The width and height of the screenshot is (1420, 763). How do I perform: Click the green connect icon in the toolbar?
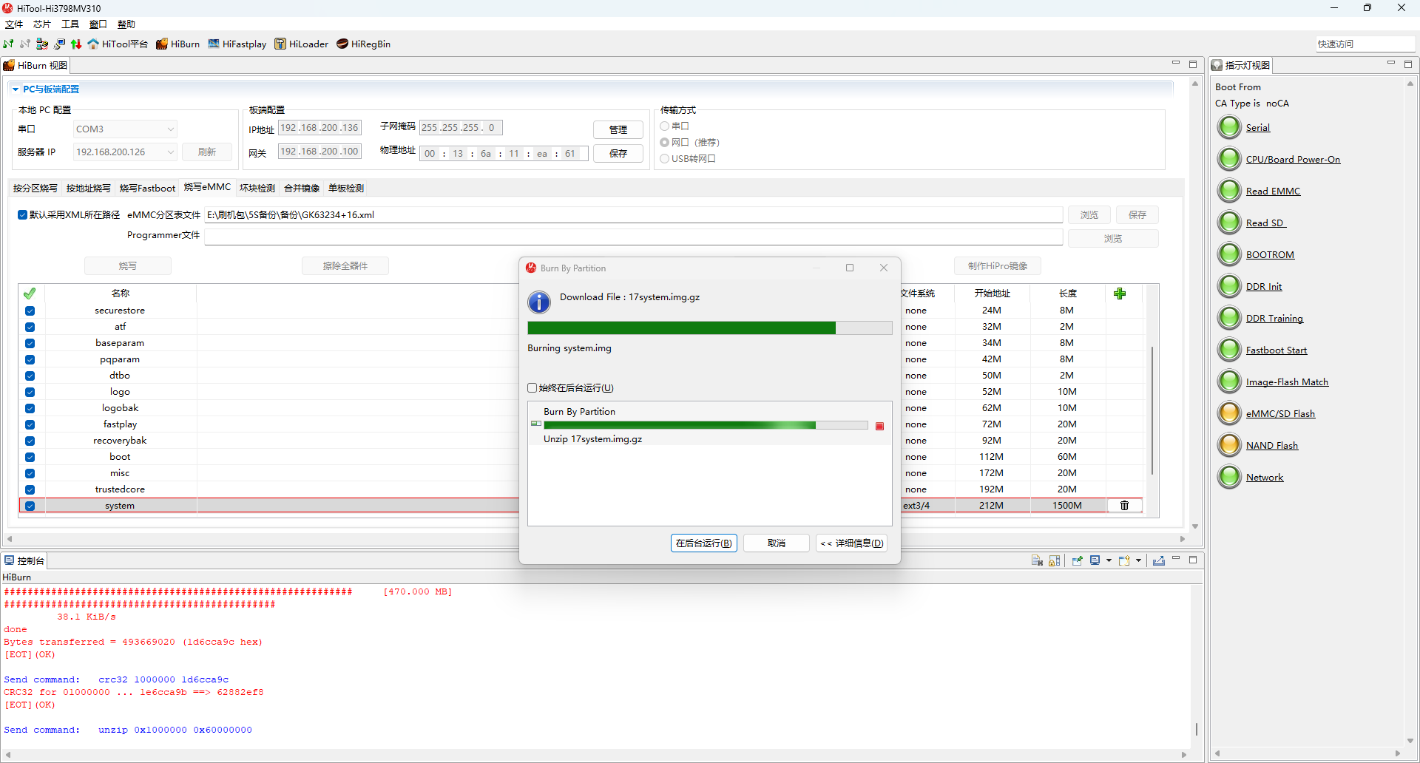point(9,44)
